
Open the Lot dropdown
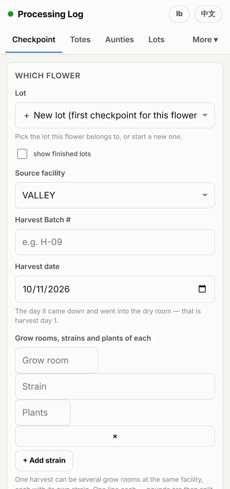(115, 115)
